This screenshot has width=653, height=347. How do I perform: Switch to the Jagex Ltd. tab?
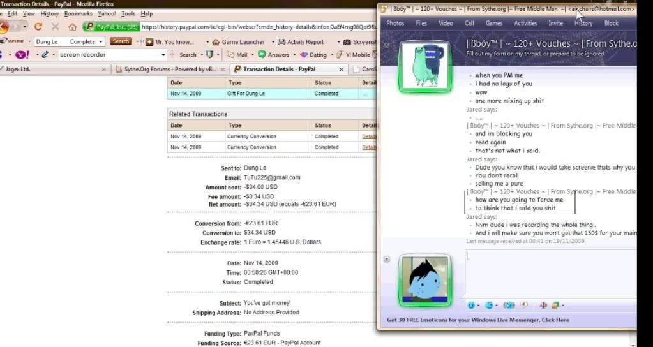tap(54, 70)
